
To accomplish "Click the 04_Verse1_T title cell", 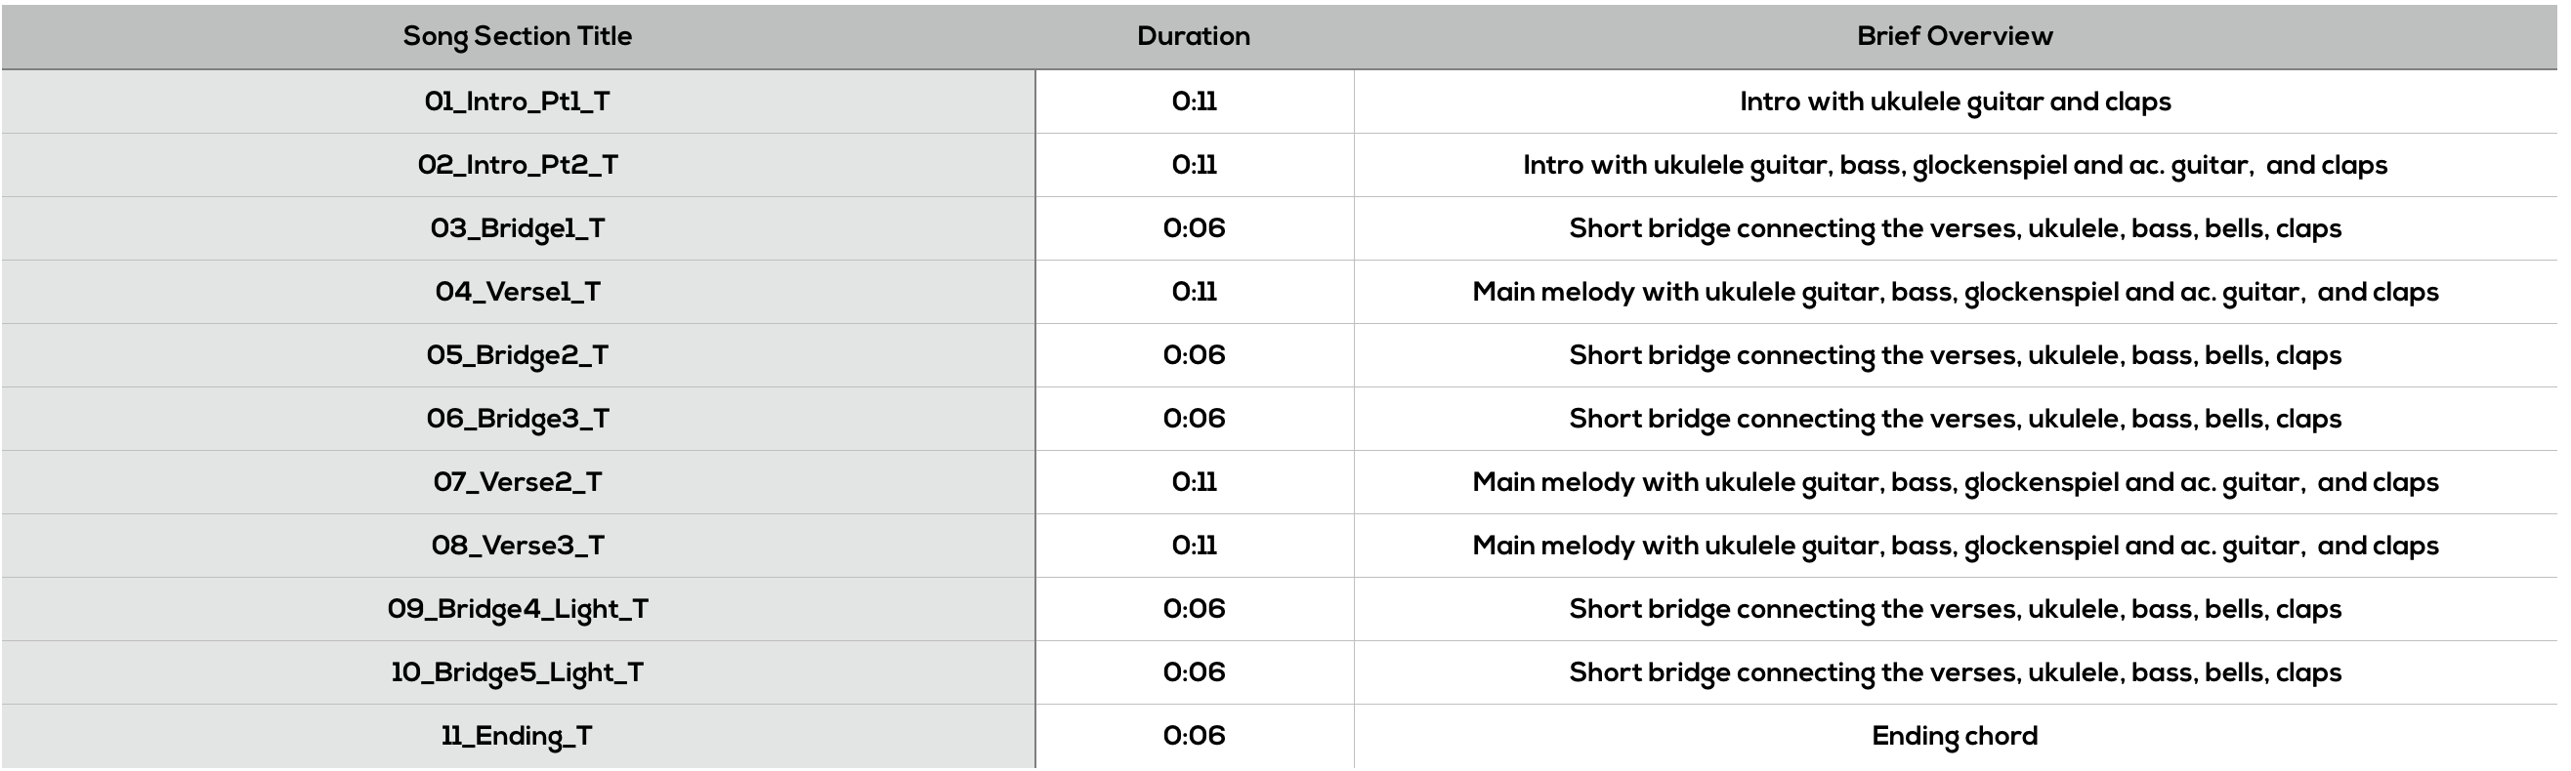I will (517, 291).
